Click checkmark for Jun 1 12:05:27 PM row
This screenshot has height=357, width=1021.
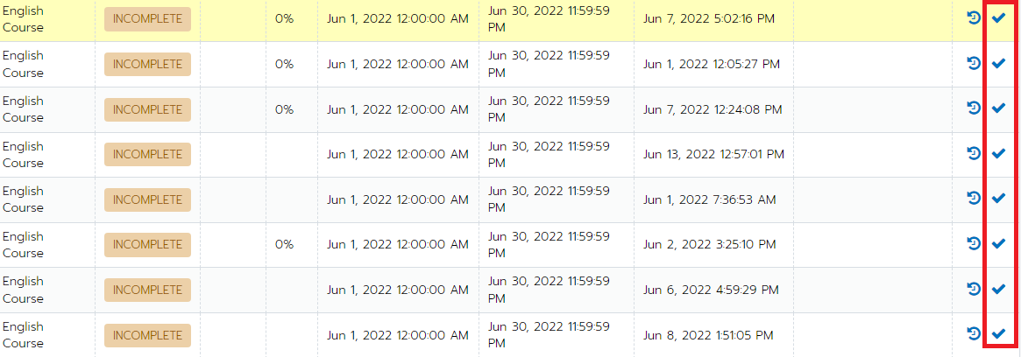(x=998, y=64)
